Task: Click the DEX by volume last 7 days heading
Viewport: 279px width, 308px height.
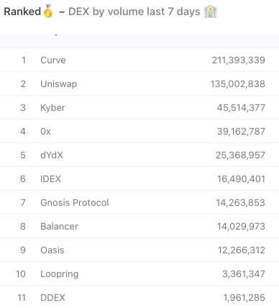Action: [134, 12]
